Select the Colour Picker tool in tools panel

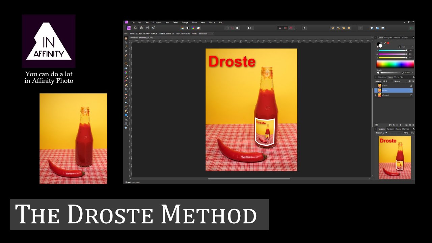126,47
